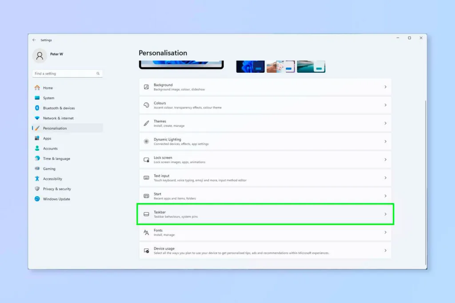Open Windows Update section
455x303 pixels.
(56, 199)
